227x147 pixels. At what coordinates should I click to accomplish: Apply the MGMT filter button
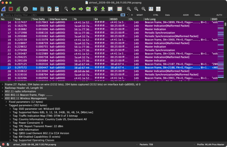point(140,15)
